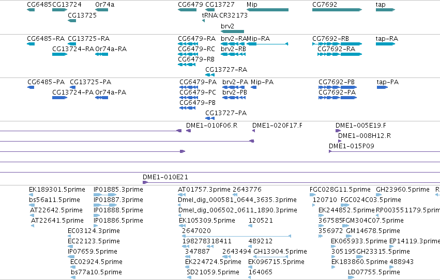
Task: Select the Or74a-PA protein label
Action: click(111, 92)
